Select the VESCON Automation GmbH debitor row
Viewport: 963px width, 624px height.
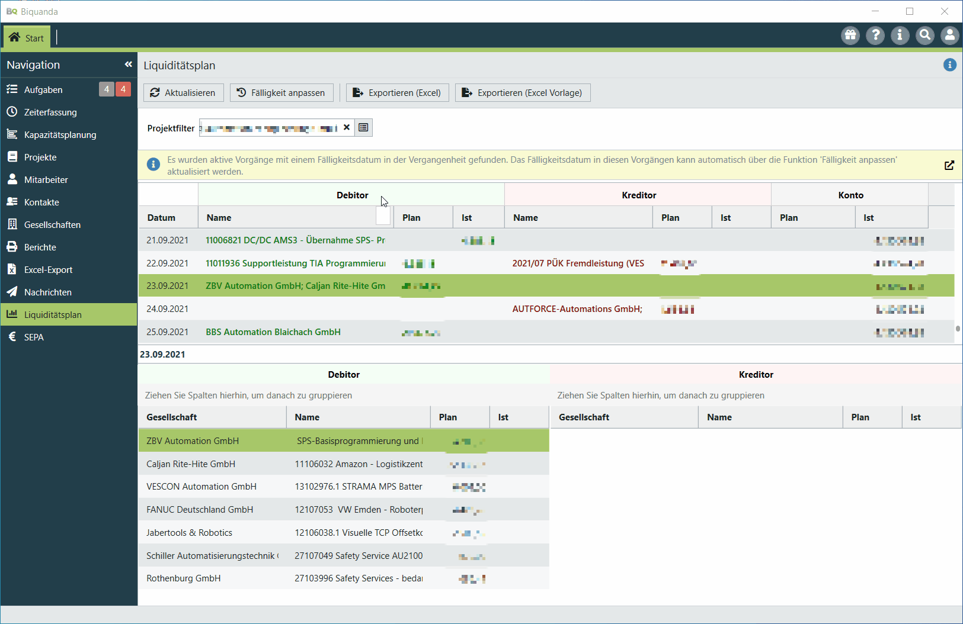click(x=201, y=487)
